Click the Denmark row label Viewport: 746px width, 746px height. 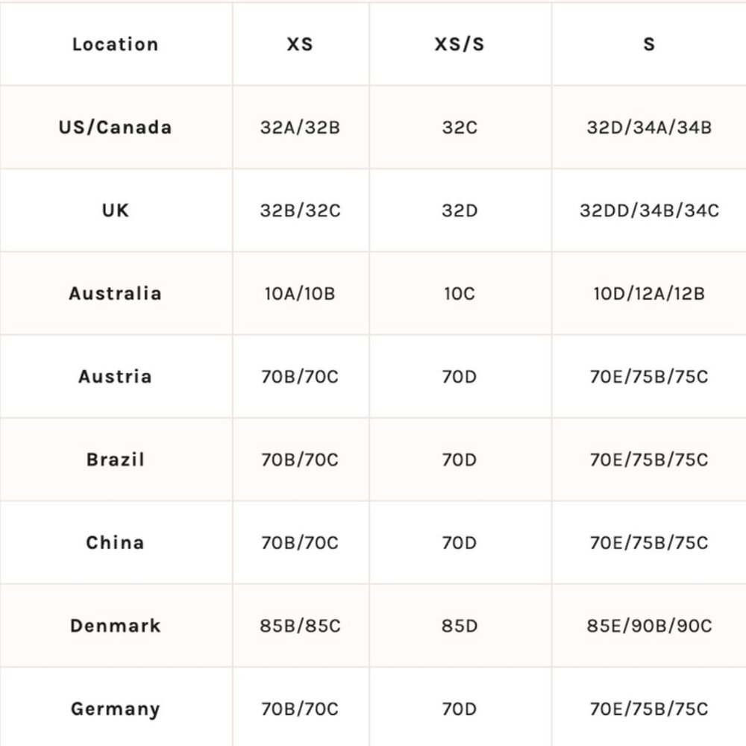(x=115, y=626)
